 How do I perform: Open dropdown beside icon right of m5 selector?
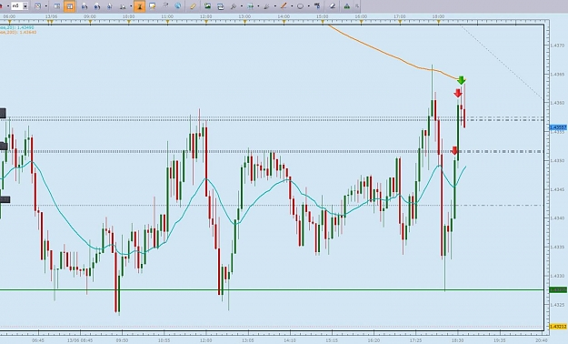coord(46,6)
